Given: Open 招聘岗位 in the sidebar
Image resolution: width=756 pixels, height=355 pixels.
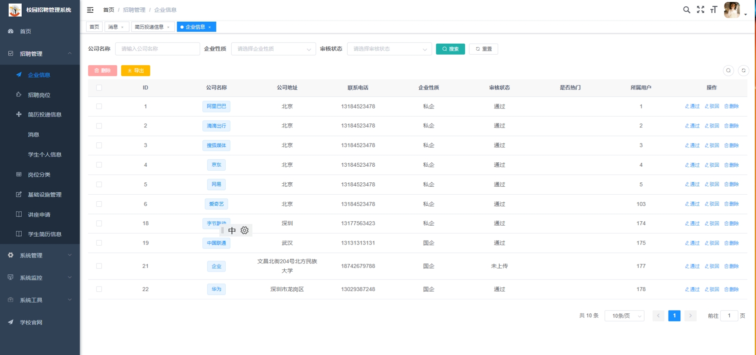Looking at the screenshot, I should pos(39,95).
